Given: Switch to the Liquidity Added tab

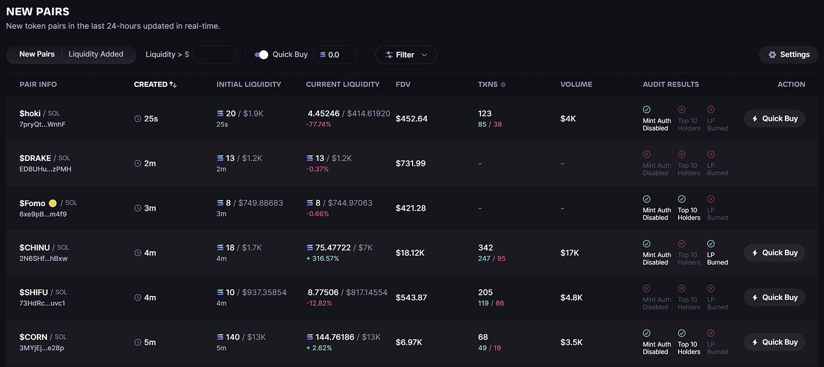Looking at the screenshot, I should click(96, 54).
